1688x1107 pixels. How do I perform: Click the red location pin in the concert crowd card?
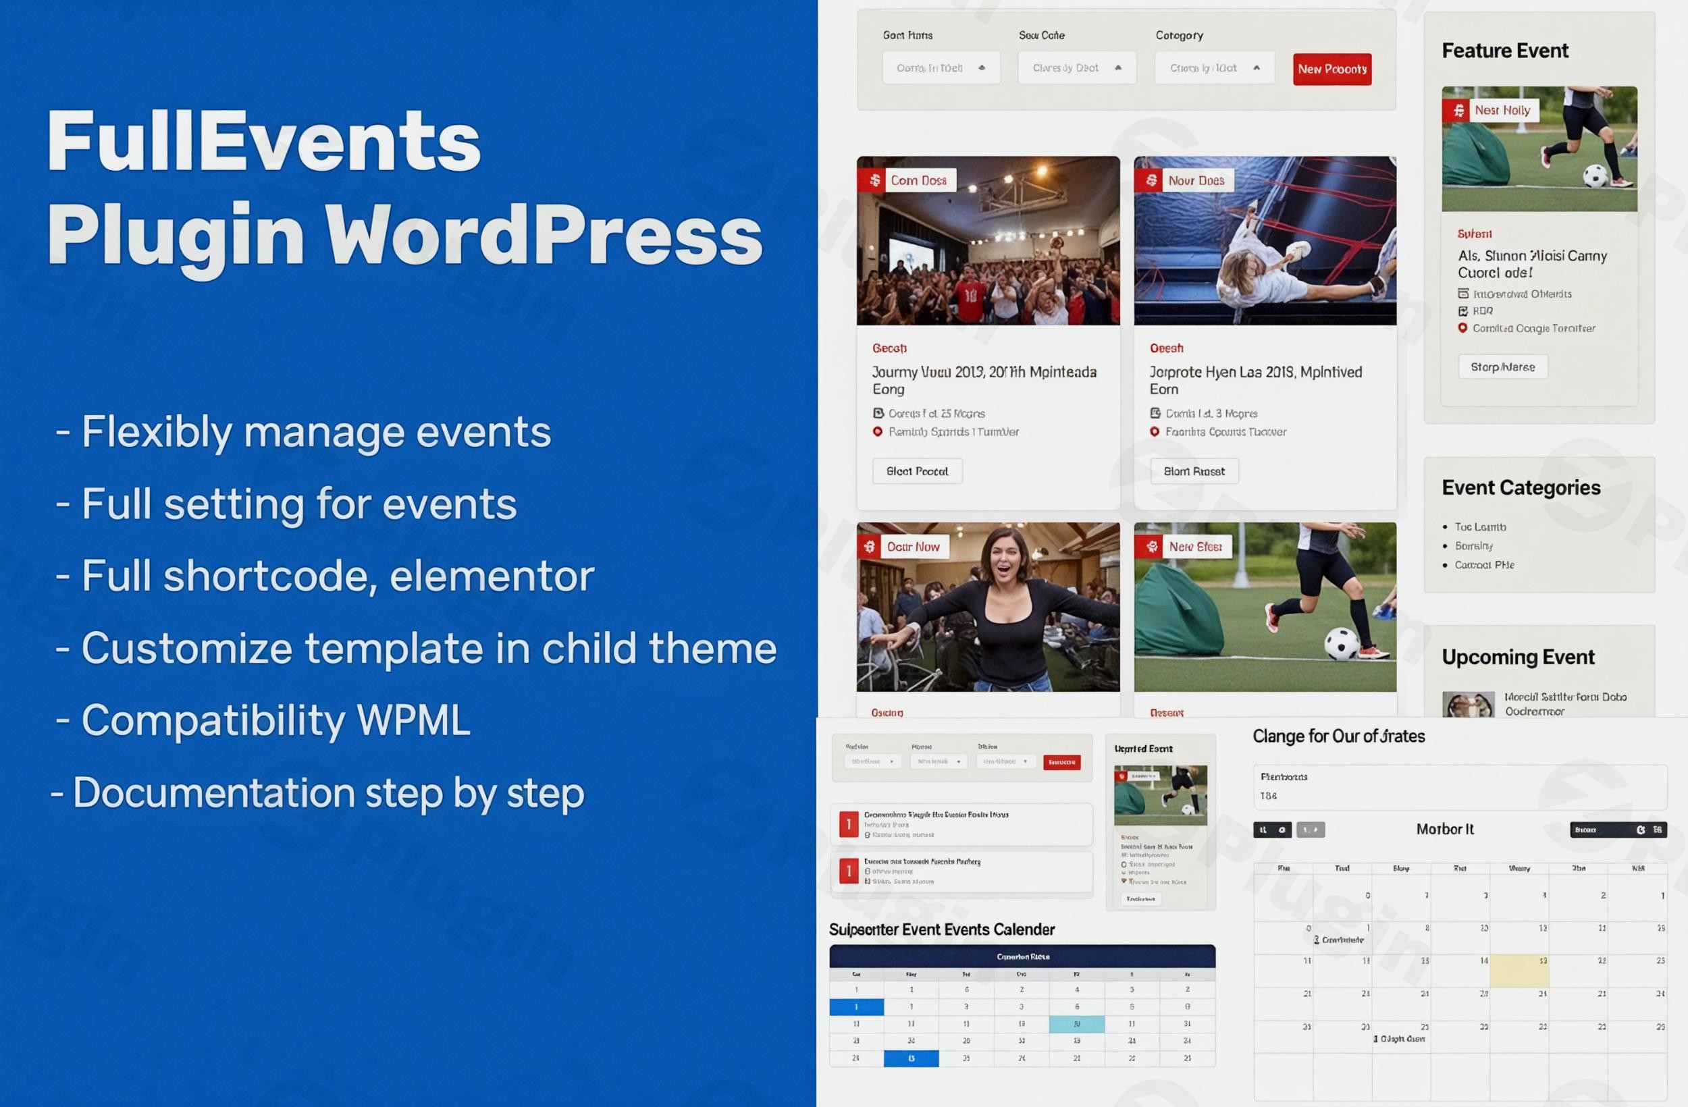[877, 431]
